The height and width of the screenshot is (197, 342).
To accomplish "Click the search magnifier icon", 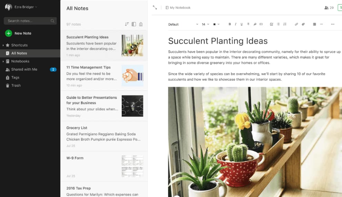I will click(x=52, y=21).
